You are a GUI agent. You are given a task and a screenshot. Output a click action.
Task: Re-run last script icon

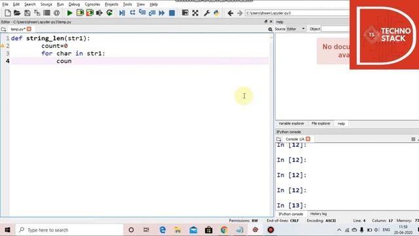coord(109,13)
